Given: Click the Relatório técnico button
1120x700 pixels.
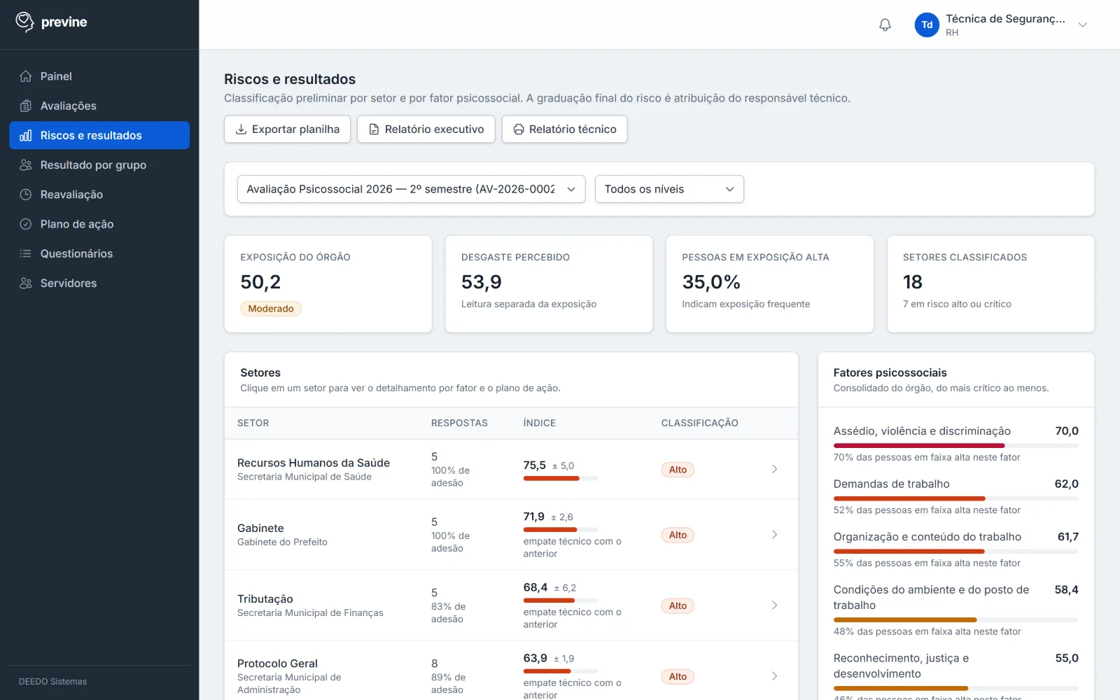Looking at the screenshot, I should (x=564, y=129).
